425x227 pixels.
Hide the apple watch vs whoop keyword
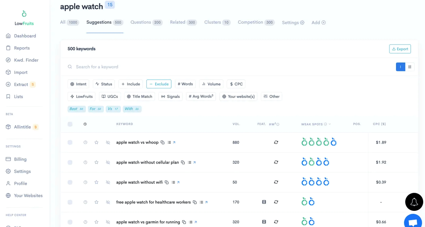click(108, 142)
